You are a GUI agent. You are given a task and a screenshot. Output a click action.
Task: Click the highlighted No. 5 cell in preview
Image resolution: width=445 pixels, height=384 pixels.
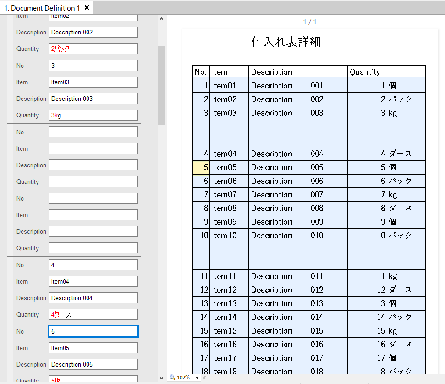pos(201,167)
